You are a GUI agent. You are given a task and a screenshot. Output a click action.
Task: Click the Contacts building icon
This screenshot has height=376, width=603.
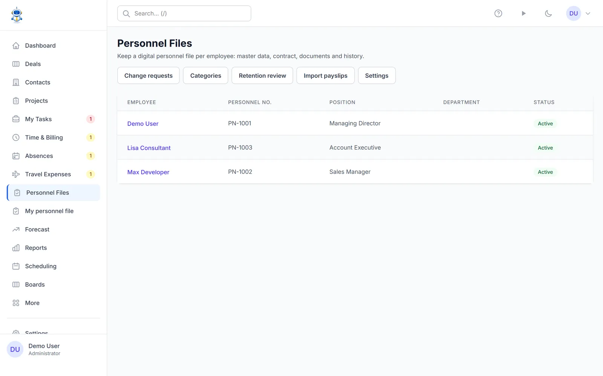[x=16, y=82]
